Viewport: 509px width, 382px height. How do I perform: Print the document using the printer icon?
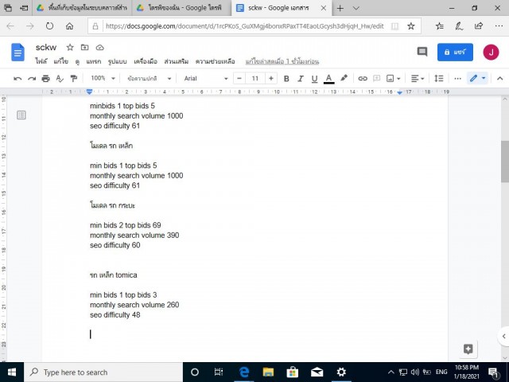point(46,78)
